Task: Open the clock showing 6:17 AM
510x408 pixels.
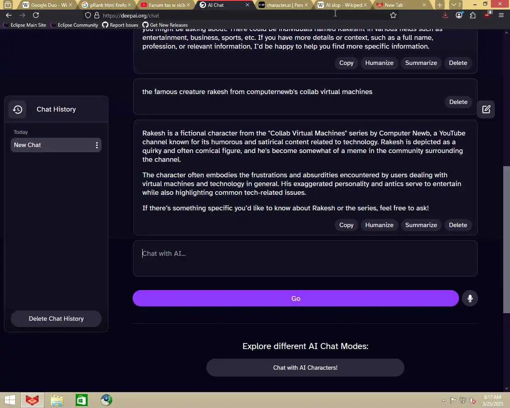Action: click(x=492, y=400)
